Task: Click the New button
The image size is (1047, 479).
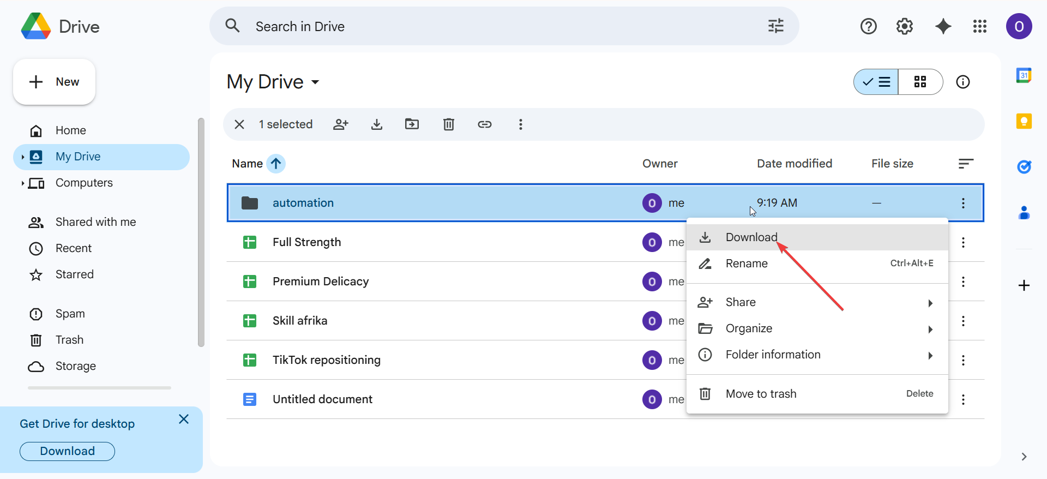Action: coord(55,82)
